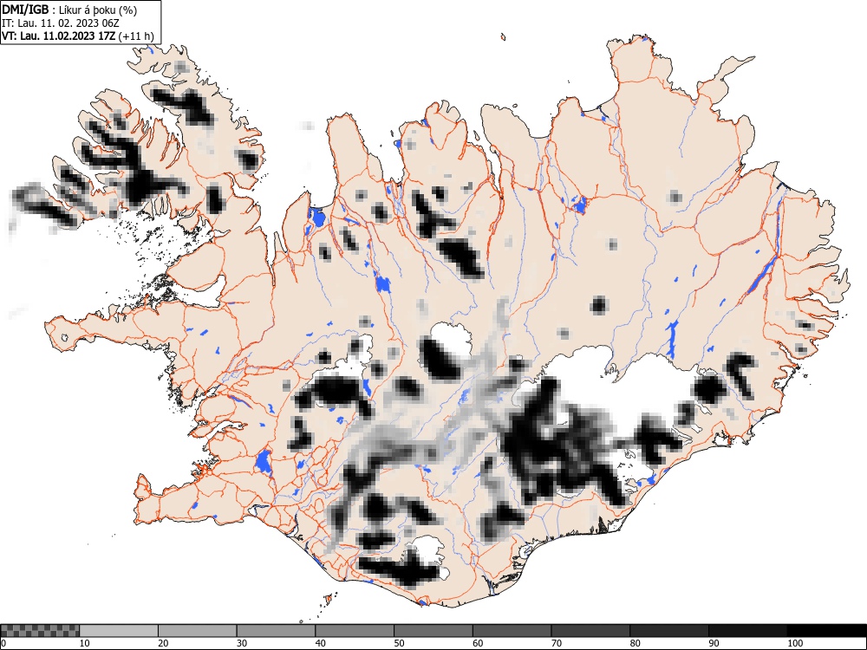Click the legend label '80'
The width and height of the screenshot is (867, 650).
[x=635, y=643]
